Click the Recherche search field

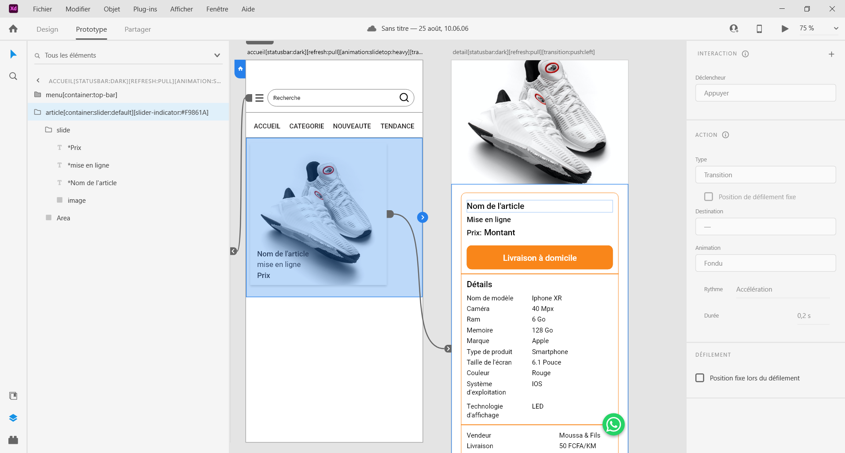pyautogui.click(x=341, y=98)
